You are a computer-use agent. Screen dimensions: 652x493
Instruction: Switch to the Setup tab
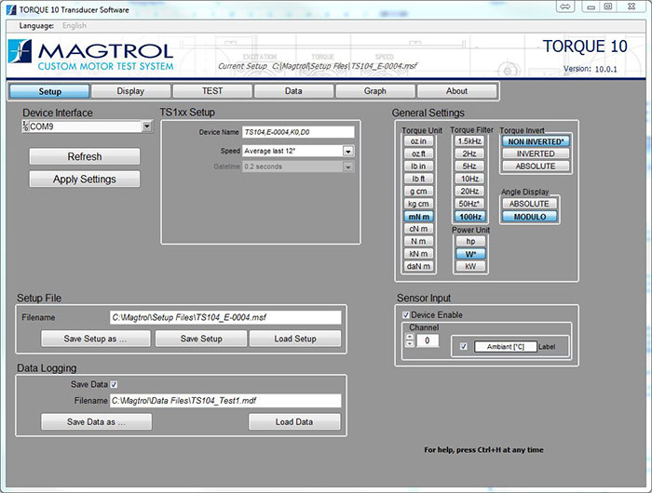tap(49, 91)
